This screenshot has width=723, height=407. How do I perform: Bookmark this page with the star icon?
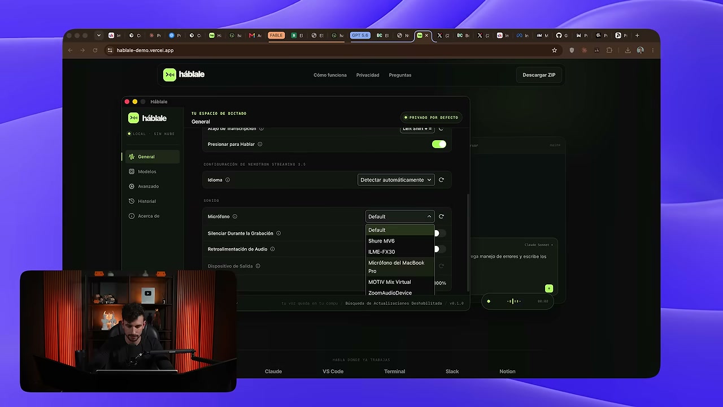[x=554, y=50]
